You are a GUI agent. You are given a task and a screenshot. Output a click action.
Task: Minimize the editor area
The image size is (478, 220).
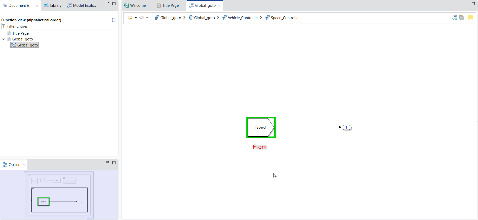pos(466,3)
